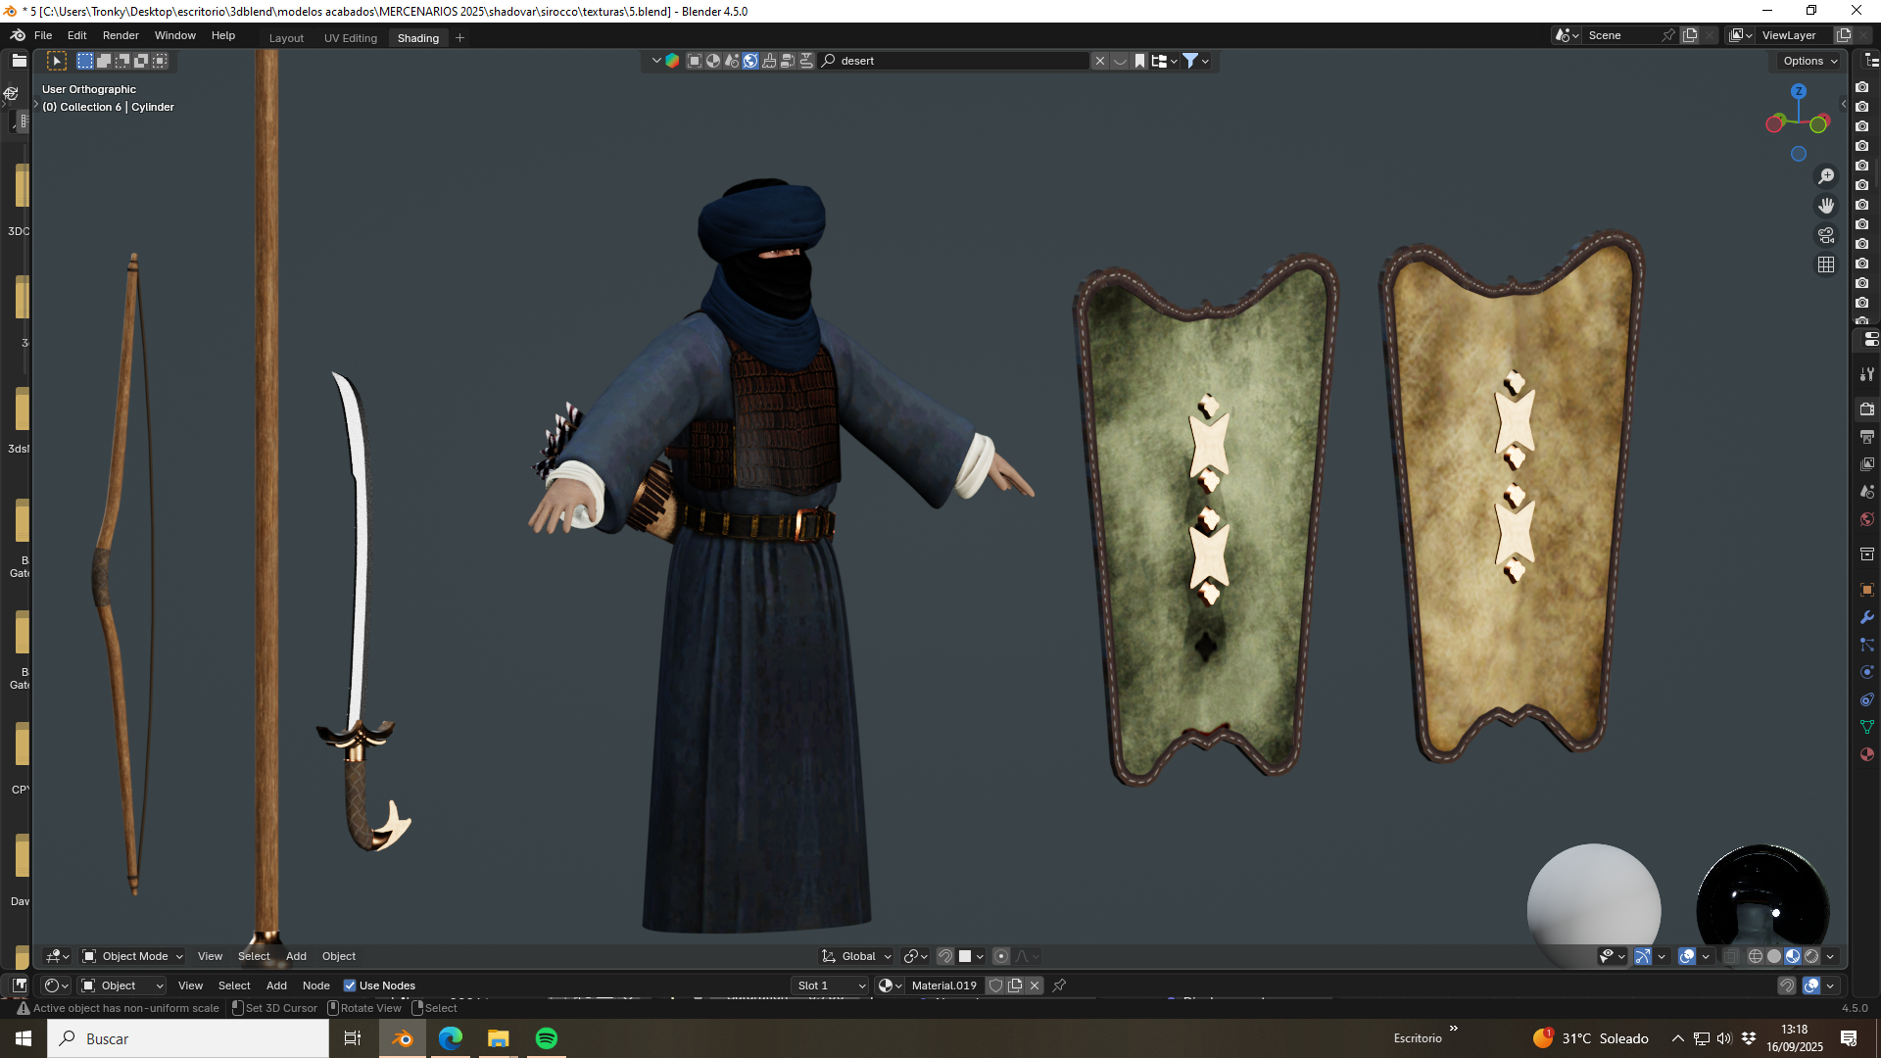This screenshot has width=1881, height=1058.
Task: Open the Render menu
Action: (121, 35)
